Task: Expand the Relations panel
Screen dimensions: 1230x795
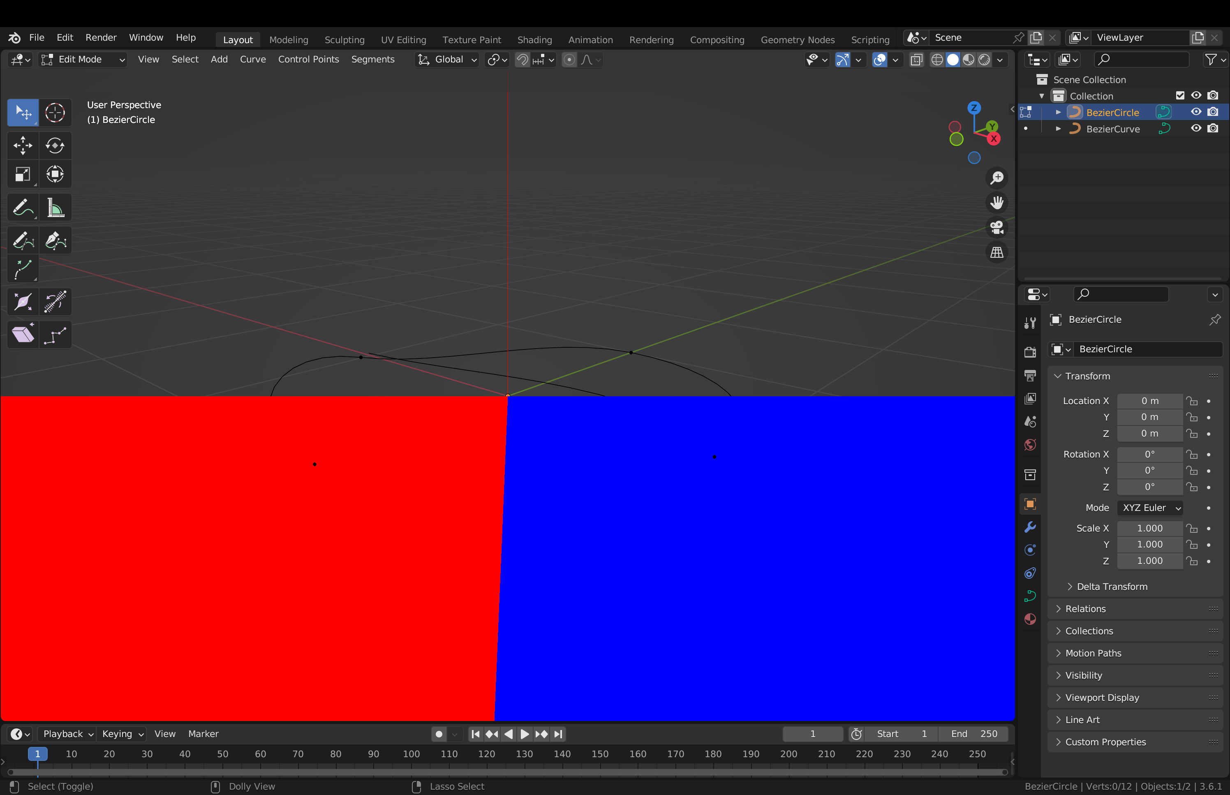Action: tap(1135, 609)
